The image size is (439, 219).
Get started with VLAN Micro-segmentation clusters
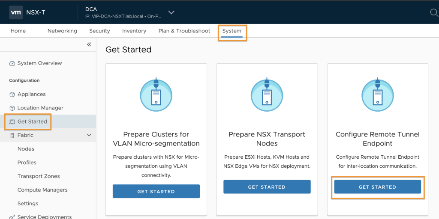coord(156,191)
